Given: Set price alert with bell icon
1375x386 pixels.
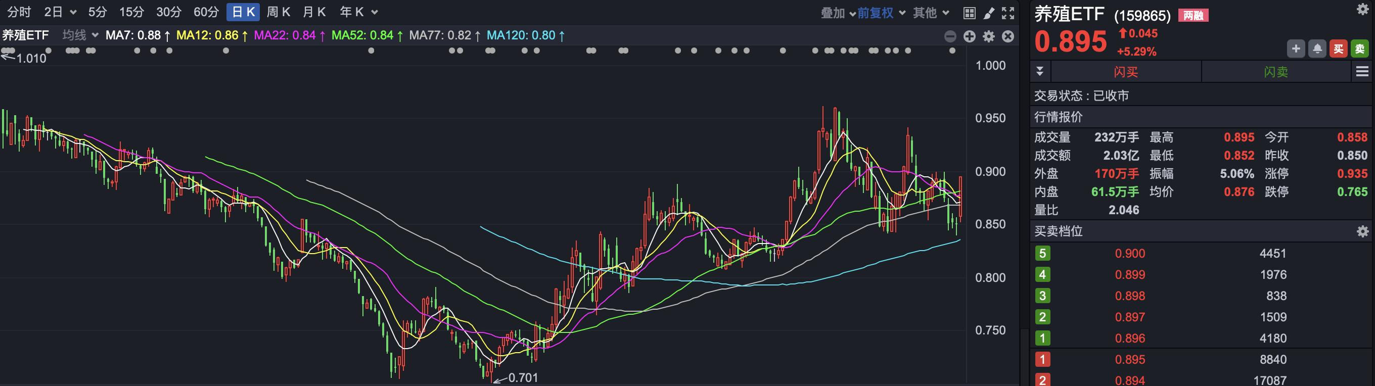Looking at the screenshot, I should click(x=1317, y=49).
